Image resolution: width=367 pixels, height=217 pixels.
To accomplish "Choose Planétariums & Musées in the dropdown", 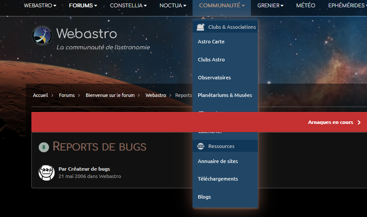I will pyautogui.click(x=225, y=95).
